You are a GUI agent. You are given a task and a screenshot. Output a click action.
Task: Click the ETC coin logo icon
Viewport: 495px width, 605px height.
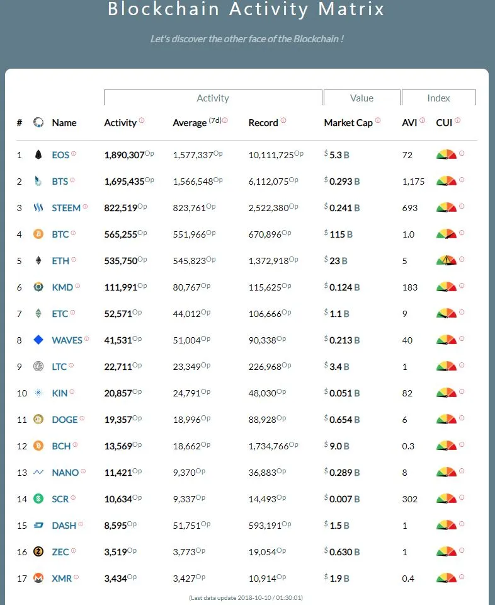point(38,313)
